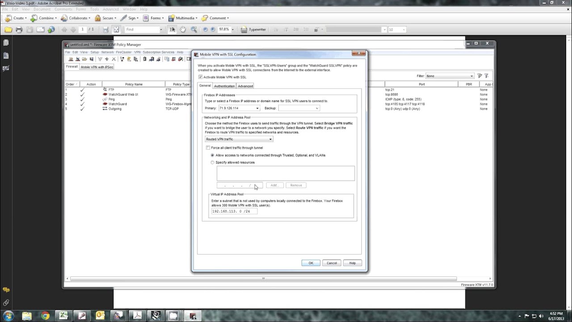Select the Hand tool in Acrobat toolbar
The image size is (572, 322).
point(183,30)
